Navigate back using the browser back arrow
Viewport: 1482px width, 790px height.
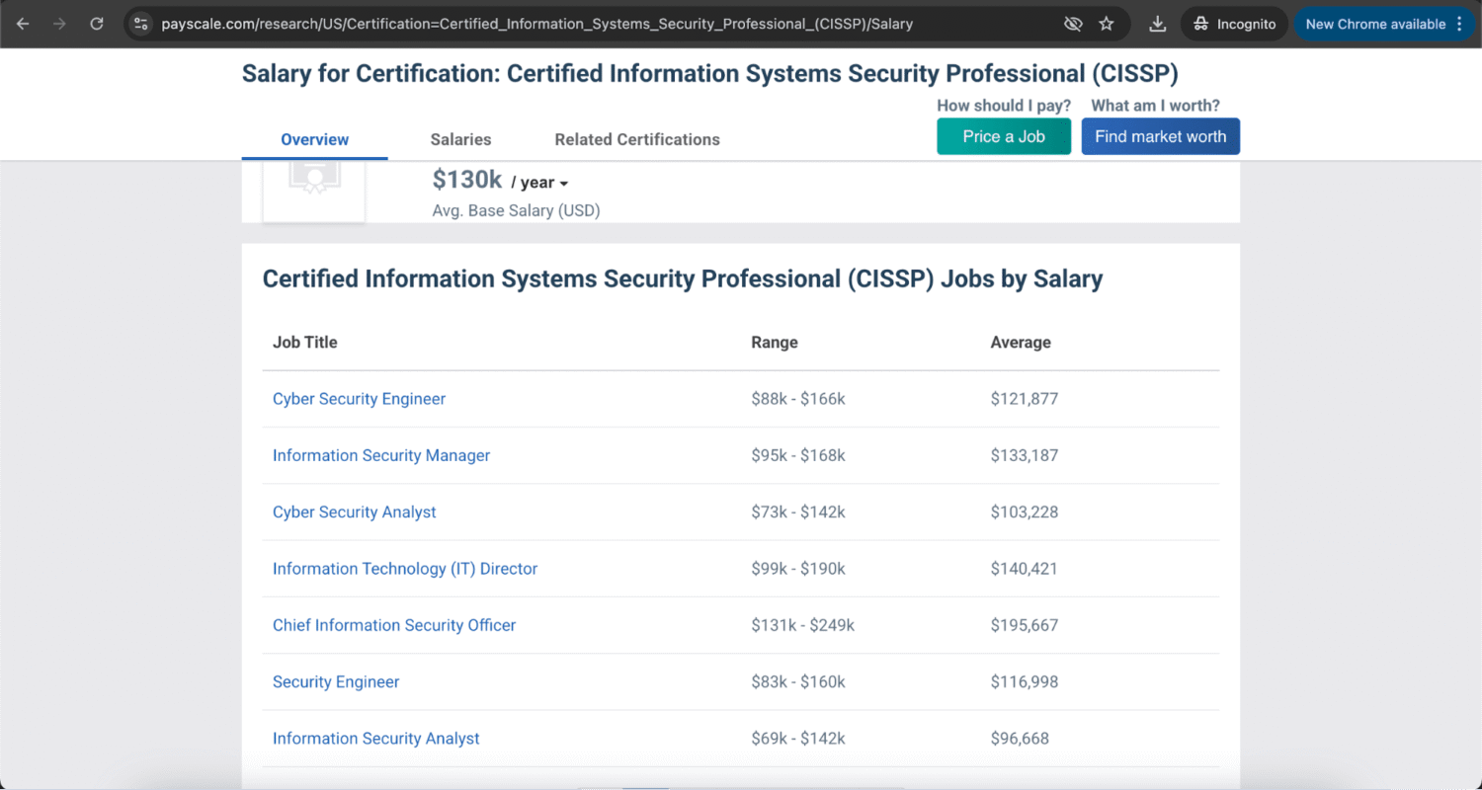click(22, 23)
